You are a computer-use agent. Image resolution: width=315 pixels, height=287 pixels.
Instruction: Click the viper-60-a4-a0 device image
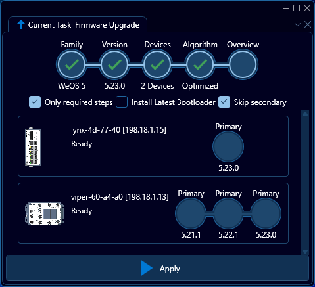[45, 213]
